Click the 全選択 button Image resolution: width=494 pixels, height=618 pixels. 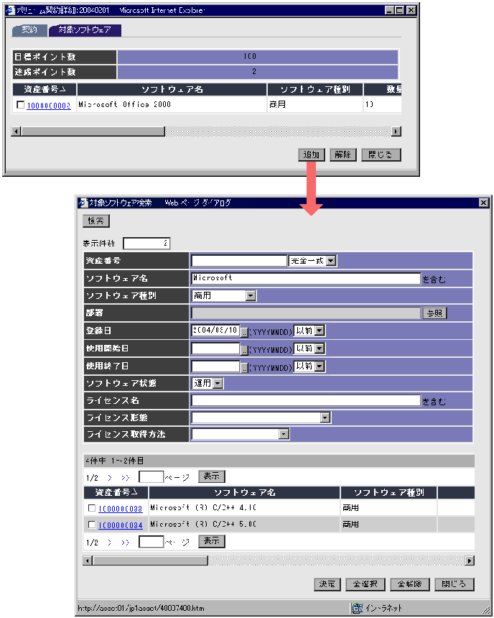(365, 584)
